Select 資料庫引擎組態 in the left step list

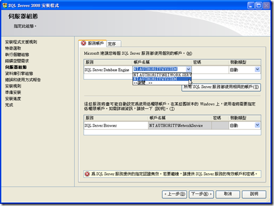(x=19, y=73)
